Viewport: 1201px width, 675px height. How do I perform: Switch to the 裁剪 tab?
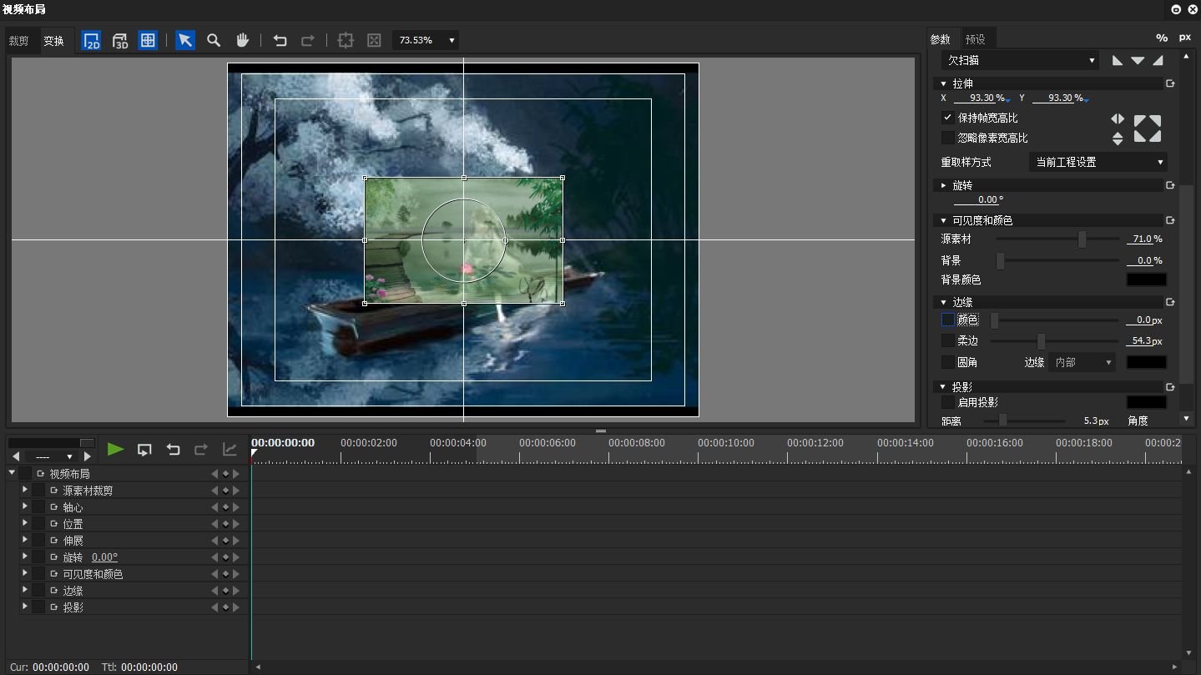point(19,41)
